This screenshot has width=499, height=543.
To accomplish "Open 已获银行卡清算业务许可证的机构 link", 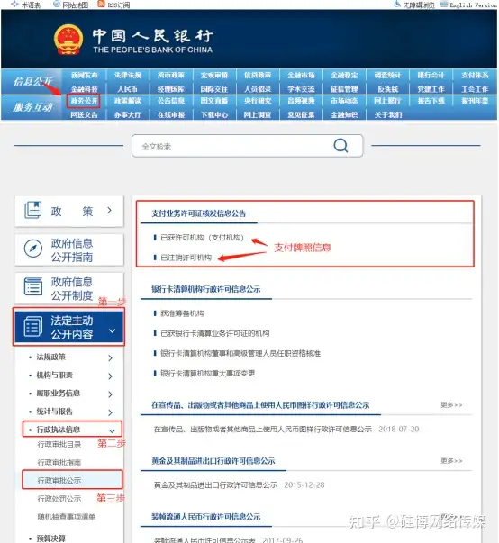I will (215, 333).
